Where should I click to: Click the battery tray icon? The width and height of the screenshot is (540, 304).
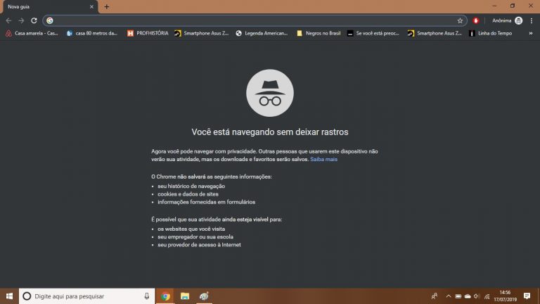[x=458, y=296]
